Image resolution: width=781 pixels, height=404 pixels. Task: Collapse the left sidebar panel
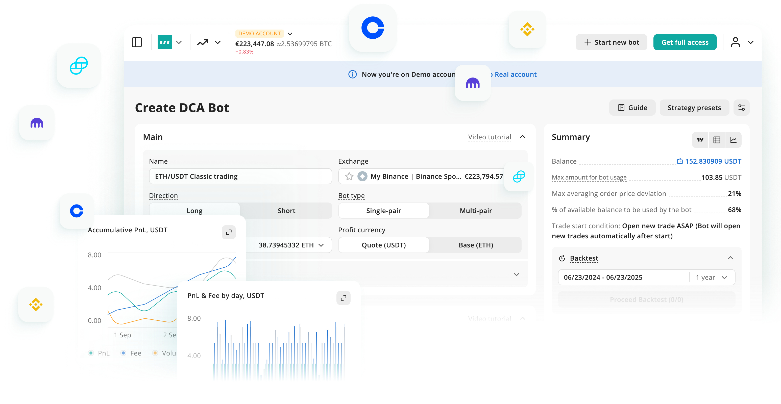point(137,42)
